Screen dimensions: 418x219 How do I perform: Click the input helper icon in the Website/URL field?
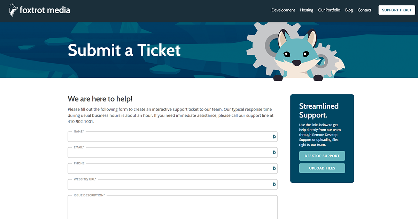pos(274,184)
